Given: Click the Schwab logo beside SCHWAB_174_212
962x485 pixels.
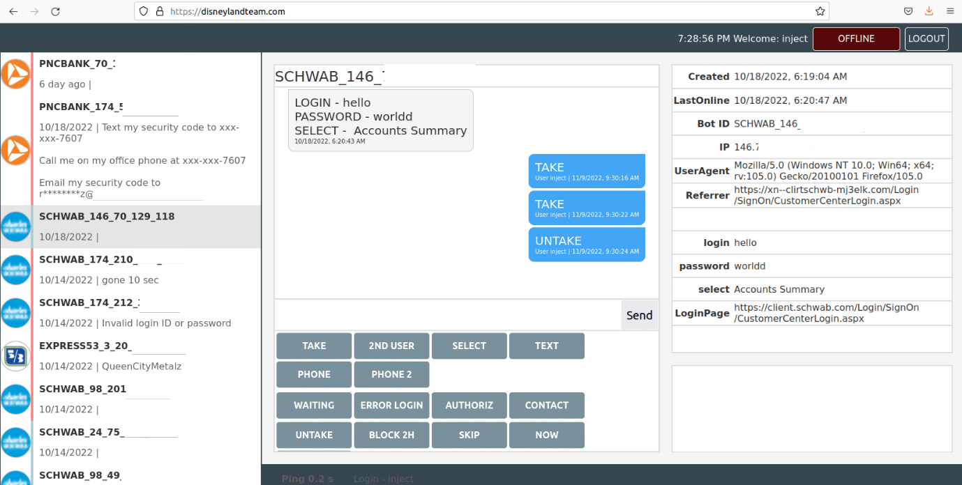Looking at the screenshot, I should (x=15, y=313).
